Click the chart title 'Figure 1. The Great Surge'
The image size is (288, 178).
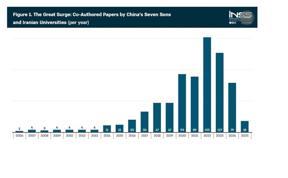(92, 14)
